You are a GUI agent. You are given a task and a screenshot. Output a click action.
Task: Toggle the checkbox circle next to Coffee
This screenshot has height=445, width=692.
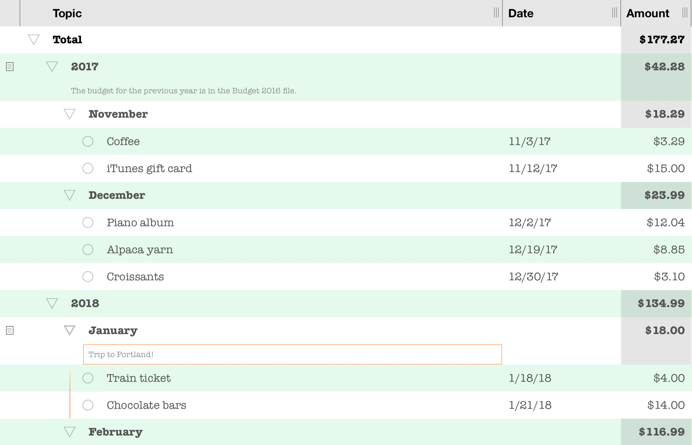88,141
